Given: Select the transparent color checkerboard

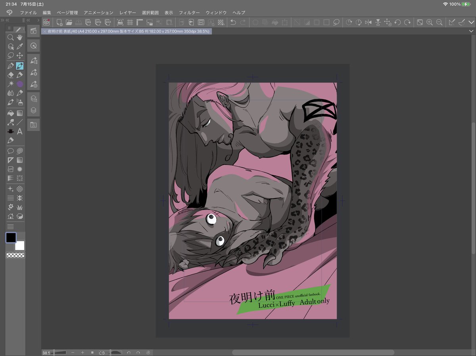Looking at the screenshot, I should 15,256.
